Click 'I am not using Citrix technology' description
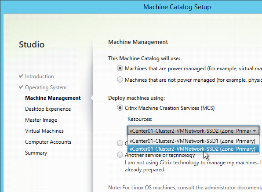 [193, 166]
